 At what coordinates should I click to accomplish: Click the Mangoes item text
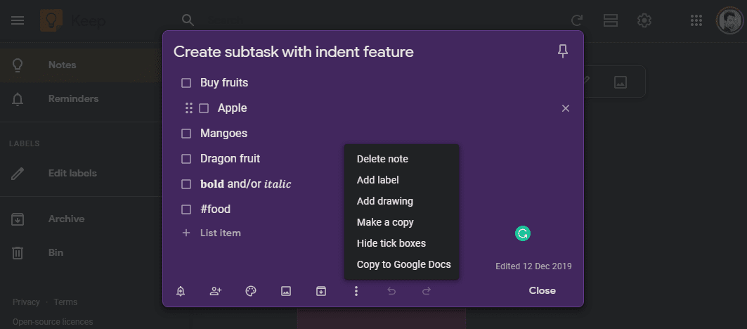tap(224, 134)
